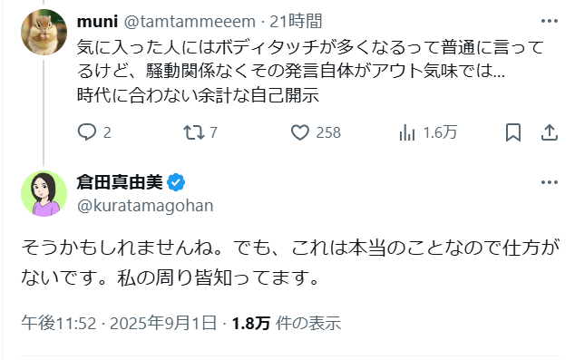This screenshot has width=575, height=360.
Task: Open the 午後11:52 · 2025年9月1日 timestamp
Action: tap(119, 323)
